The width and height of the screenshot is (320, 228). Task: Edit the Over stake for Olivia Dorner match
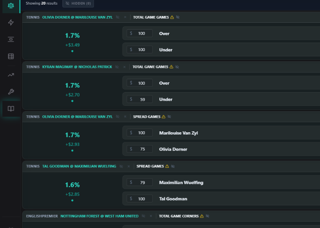tap(139, 33)
